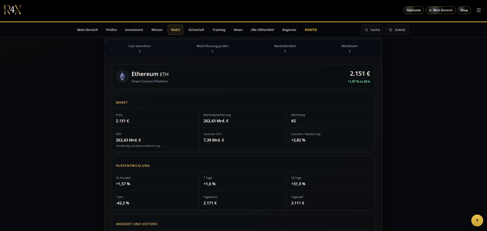Screen dimensions: 487x231
Task: Click the Suche search button
Action: pos(372,30)
